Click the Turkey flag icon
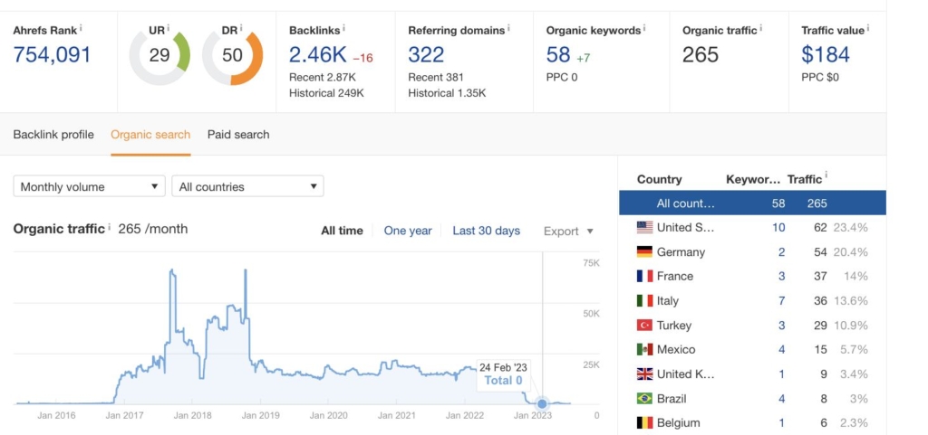Screen dimensions: 928x435 645,325
